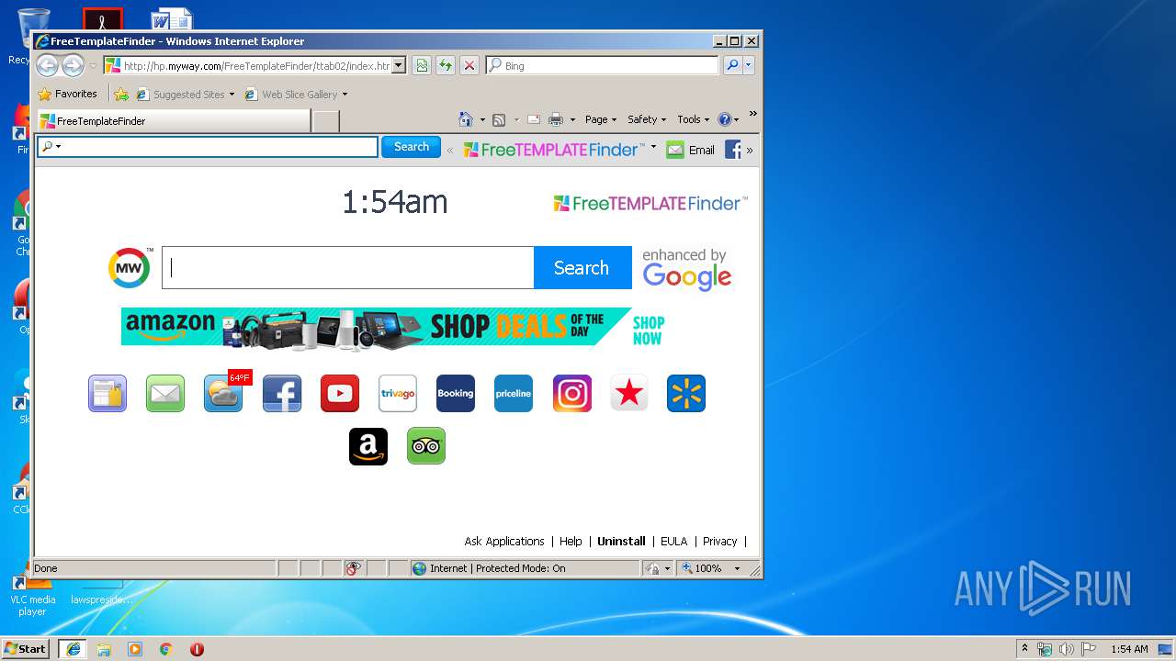The width and height of the screenshot is (1176, 661).
Task: Open the Favorites star button
Action: pos(67,94)
